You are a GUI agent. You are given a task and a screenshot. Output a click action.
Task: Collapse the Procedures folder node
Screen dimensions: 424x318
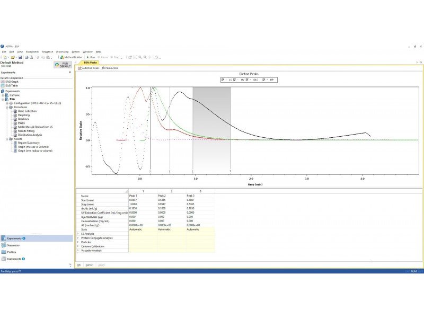[7, 107]
